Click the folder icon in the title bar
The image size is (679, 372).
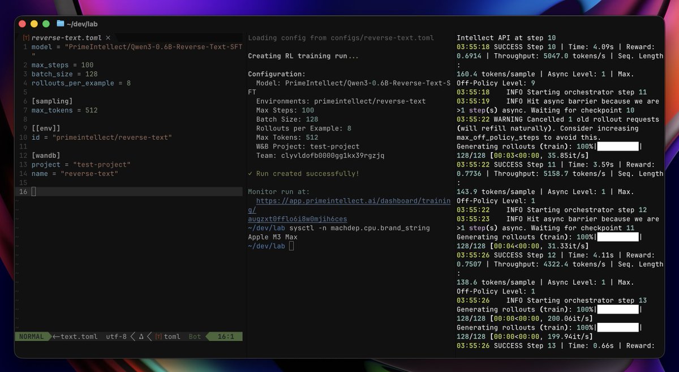click(x=61, y=24)
